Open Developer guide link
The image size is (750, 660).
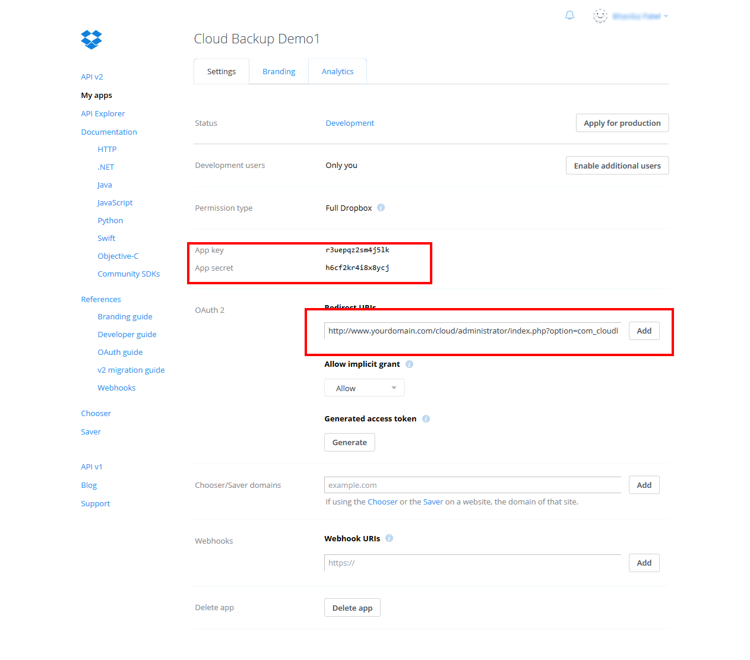pyautogui.click(x=127, y=335)
